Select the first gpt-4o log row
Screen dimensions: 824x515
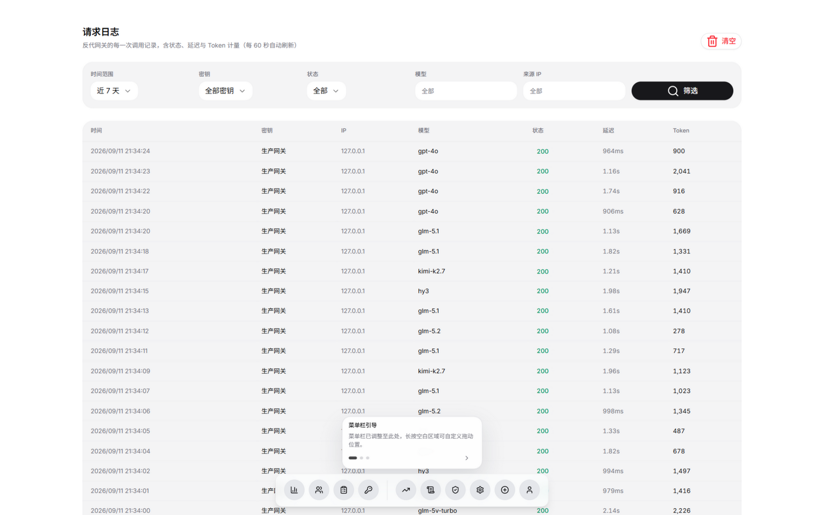tap(412, 151)
